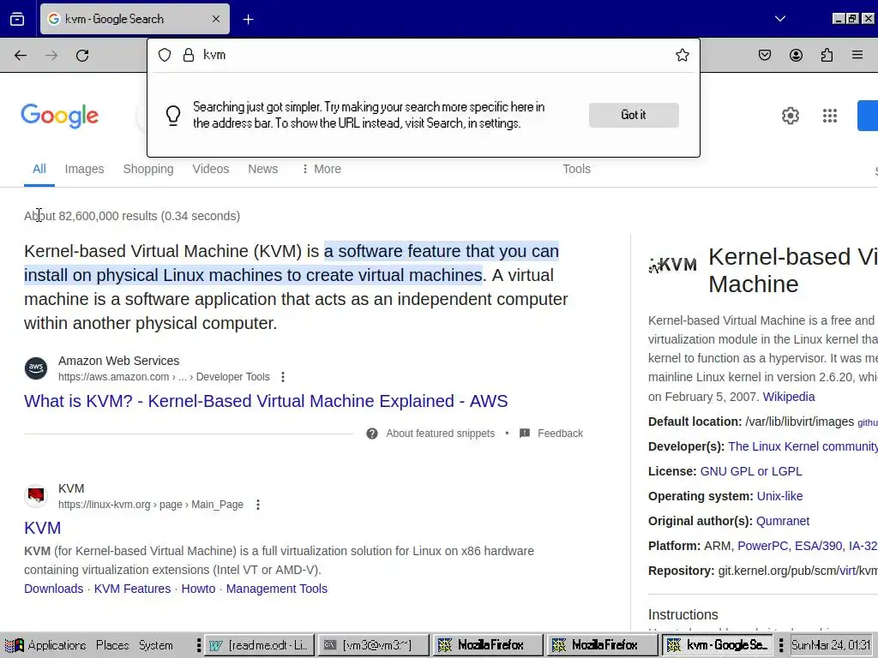Viewport: 878px width, 658px height.
Task: Open the Howto sitelink
Action: (x=198, y=589)
